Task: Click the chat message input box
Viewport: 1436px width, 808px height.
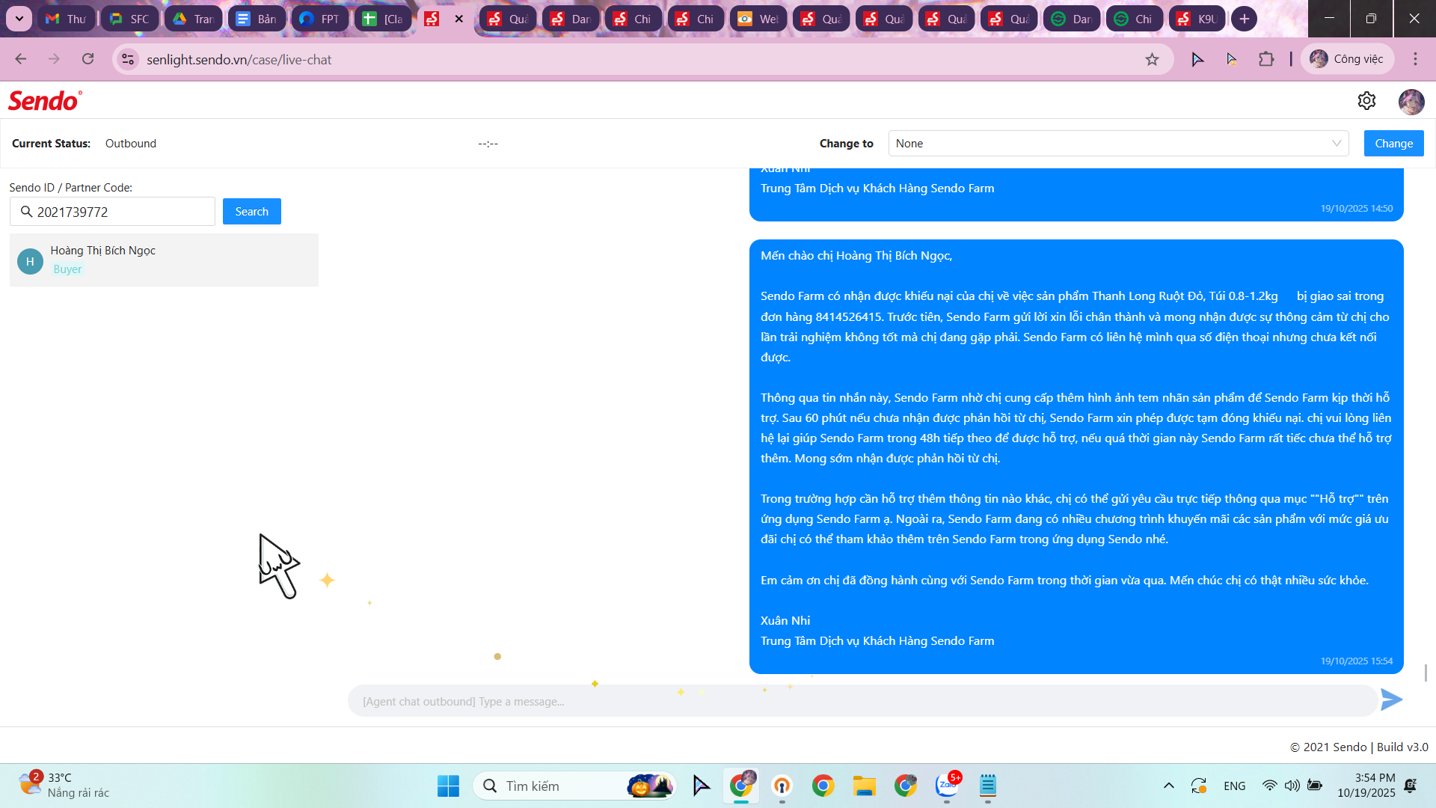Action: 860,701
